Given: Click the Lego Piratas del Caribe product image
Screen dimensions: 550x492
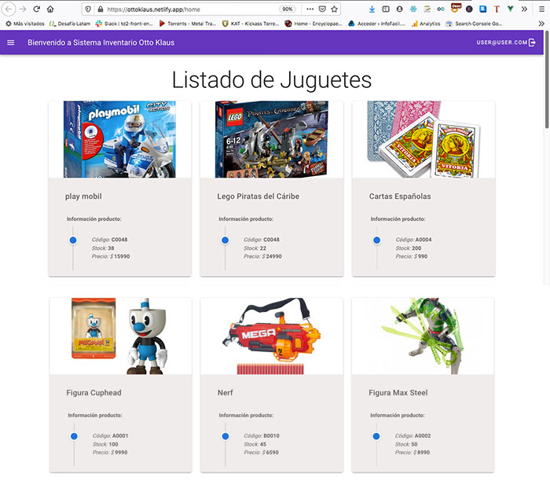Looking at the screenshot, I should (x=272, y=139).
